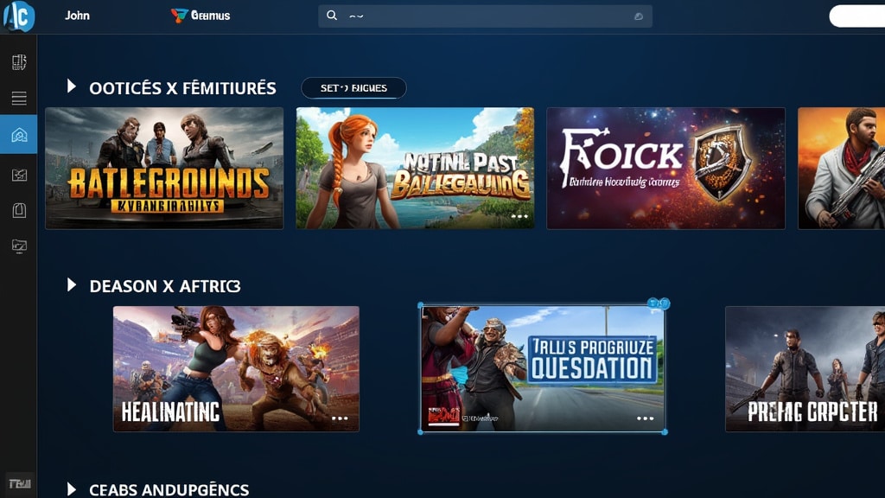Open more options on redhead girl card

coord(519,216)
